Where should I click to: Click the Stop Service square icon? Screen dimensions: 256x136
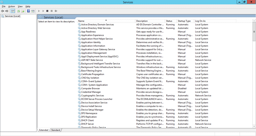click(x=47, y=11)
